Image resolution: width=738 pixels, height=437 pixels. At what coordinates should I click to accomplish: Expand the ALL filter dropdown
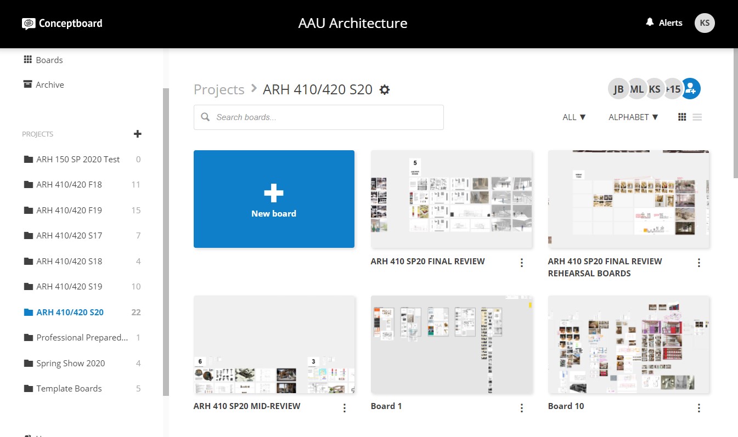point(574,117)
